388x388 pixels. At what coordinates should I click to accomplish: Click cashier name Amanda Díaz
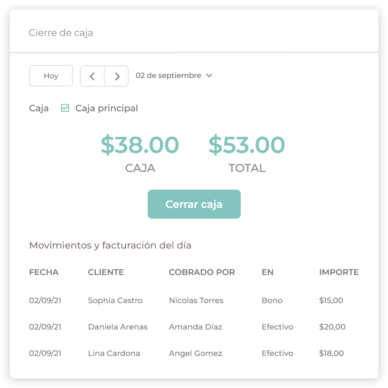coord(195,327)
